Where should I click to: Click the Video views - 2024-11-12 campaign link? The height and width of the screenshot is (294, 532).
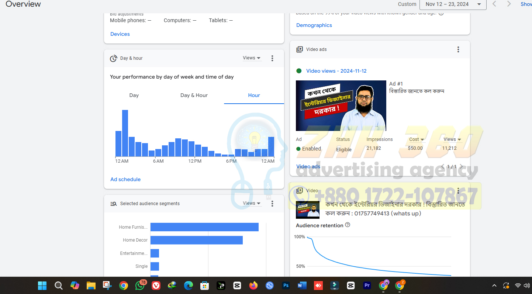[336, 71]
